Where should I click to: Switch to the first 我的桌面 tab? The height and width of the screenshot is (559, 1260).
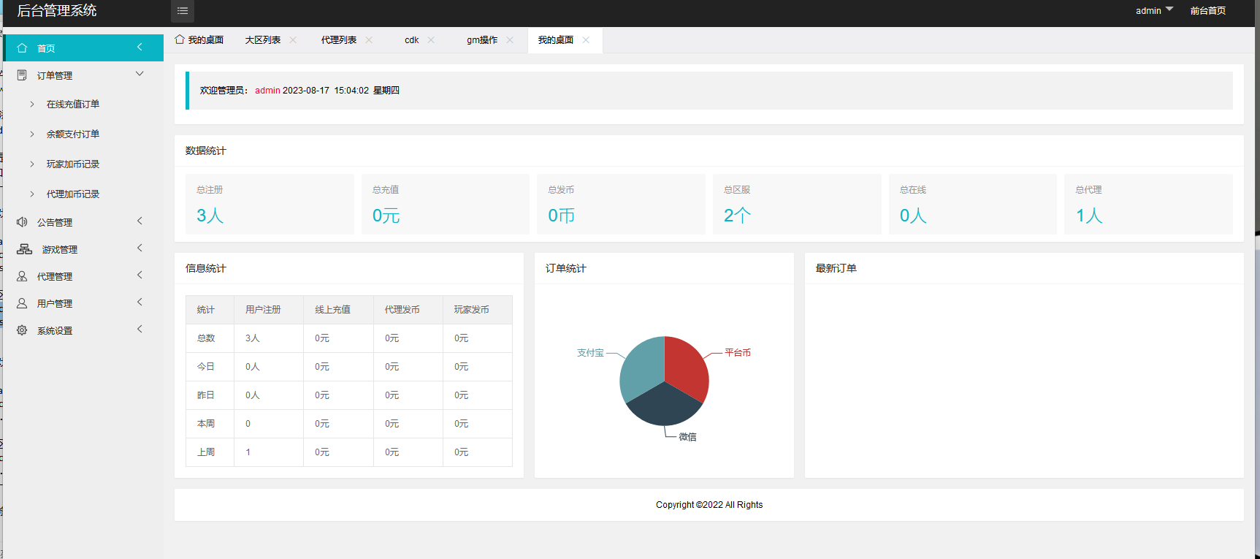(199, 40)
